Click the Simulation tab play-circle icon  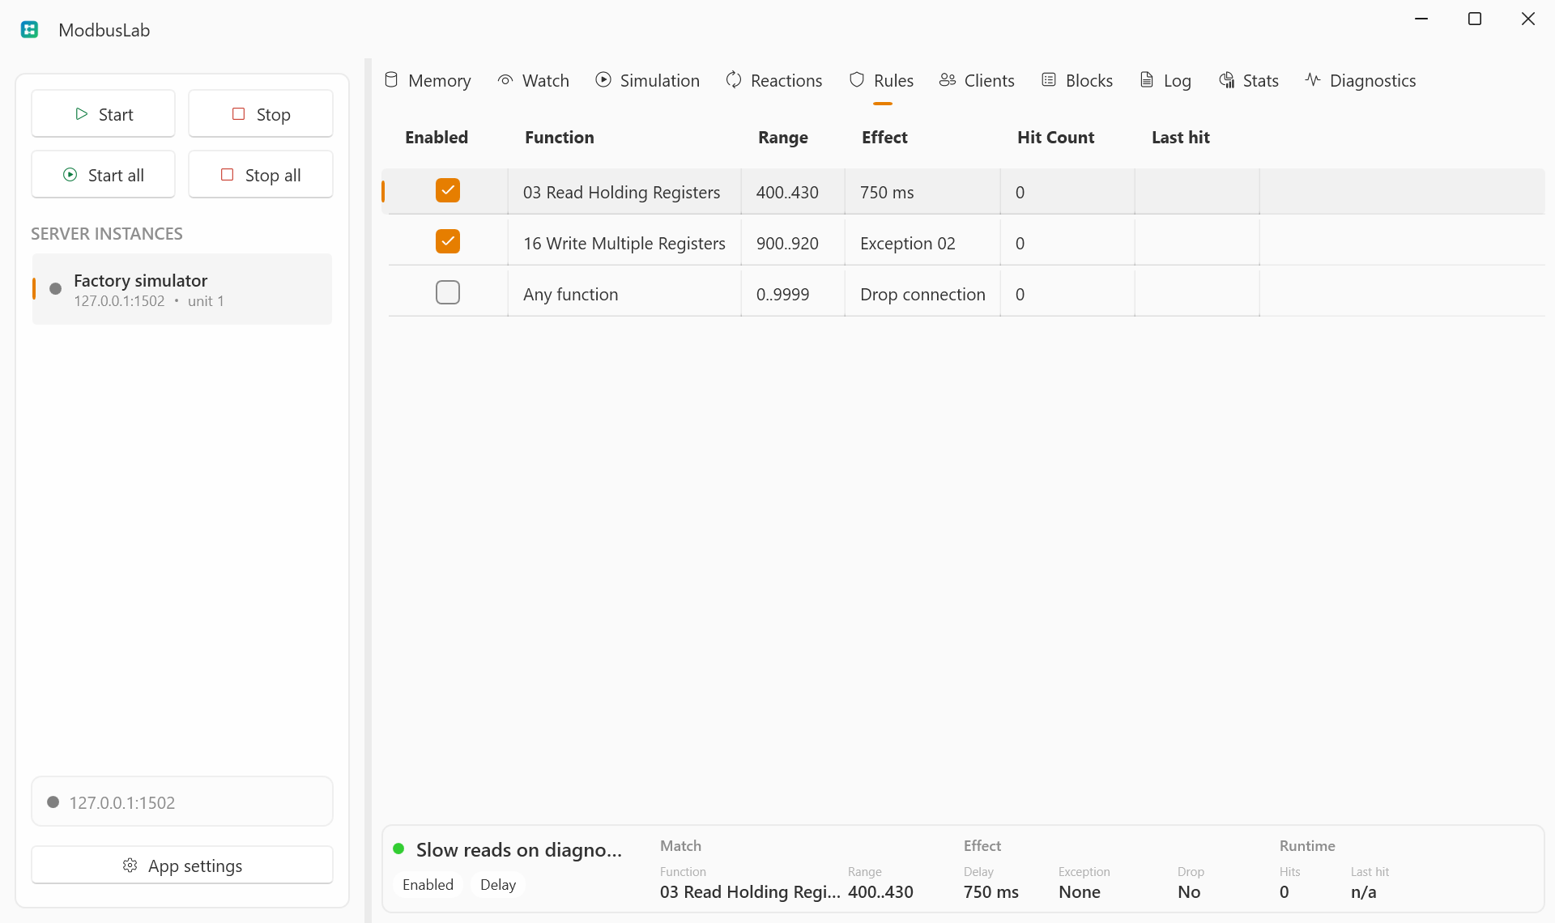[603, 79]
